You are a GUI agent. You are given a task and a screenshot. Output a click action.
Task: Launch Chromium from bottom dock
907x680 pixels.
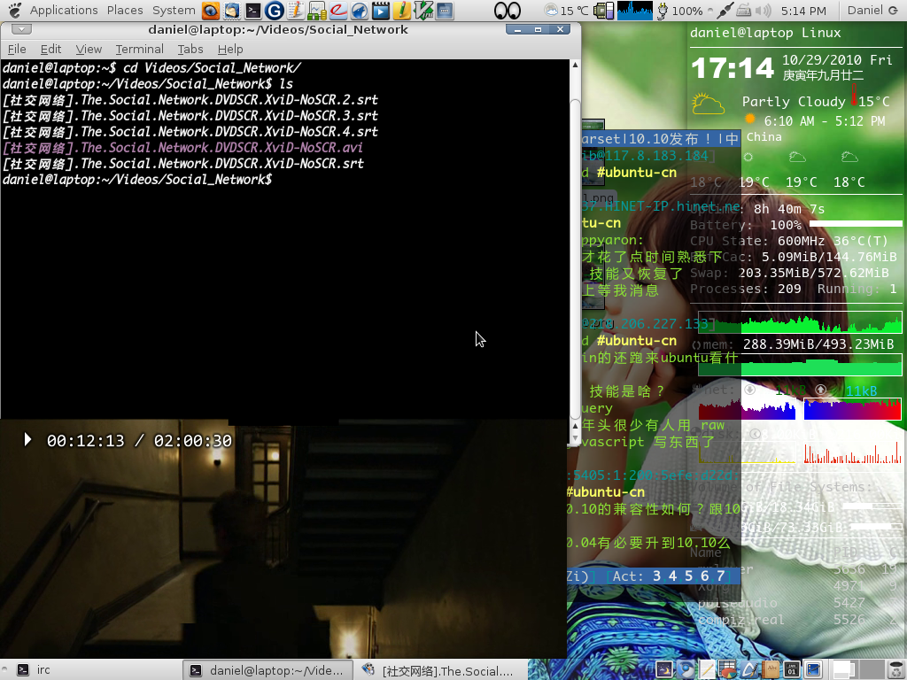(686, 669)
